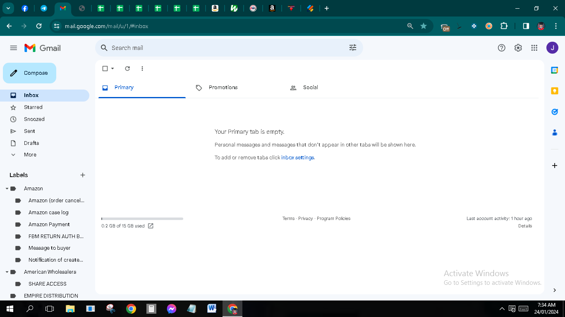The width and height of the screenshot is (565, 317).
Task: Open Google Keep side panel
Action: pos(555,91)
